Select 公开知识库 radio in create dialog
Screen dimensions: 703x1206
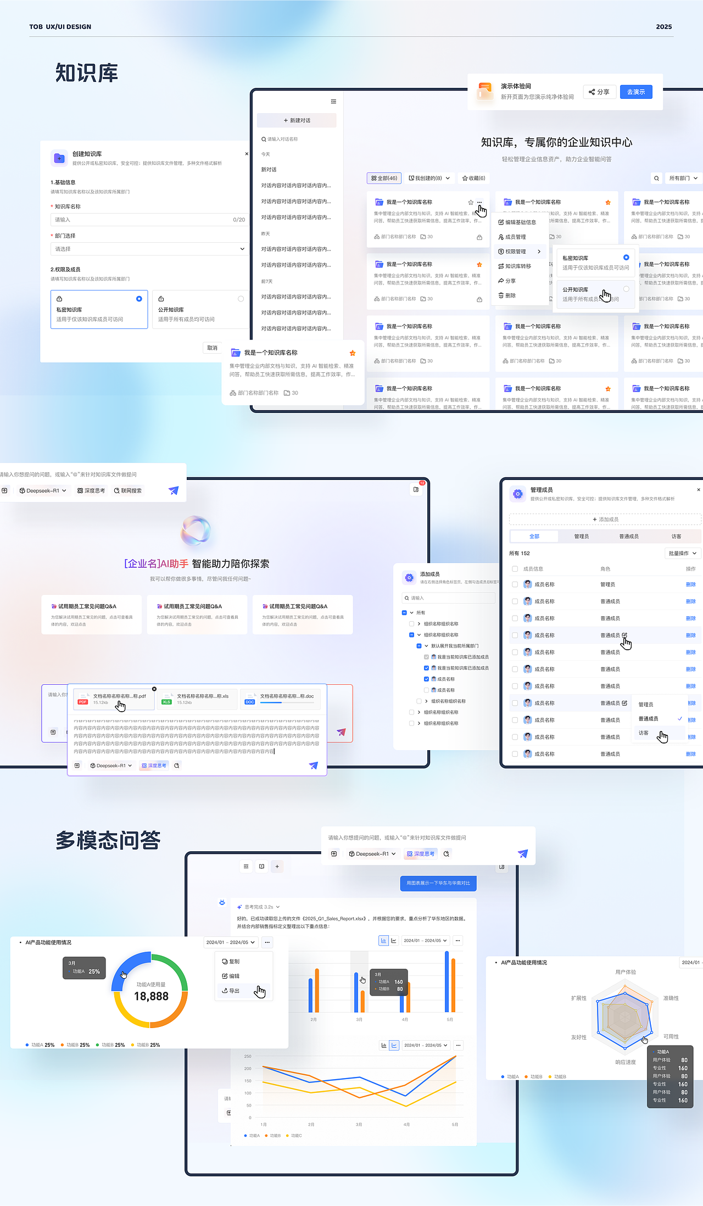241,299
